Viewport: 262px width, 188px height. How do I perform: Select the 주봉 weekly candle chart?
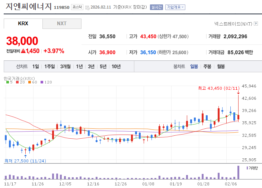coord(207,67)
